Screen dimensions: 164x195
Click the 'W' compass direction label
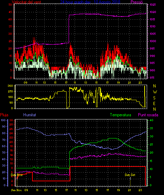(x=155, y=92)
